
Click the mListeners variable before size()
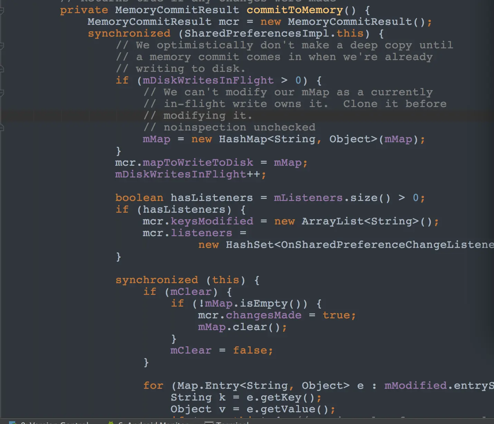coord(308,198)
